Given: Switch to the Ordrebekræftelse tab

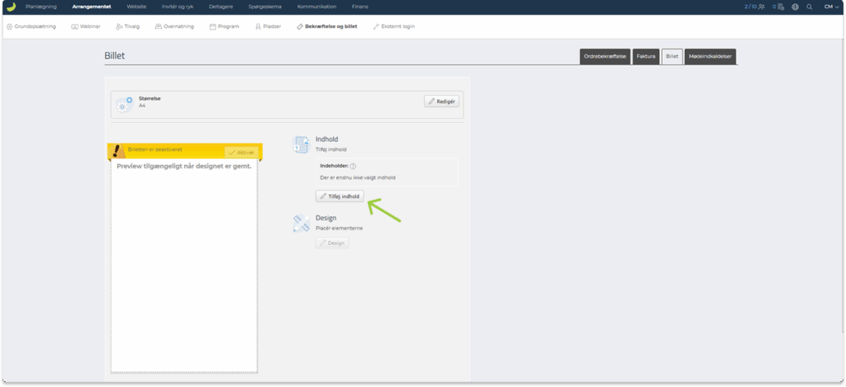Looking at the screenshot, I should click(606, 57).
